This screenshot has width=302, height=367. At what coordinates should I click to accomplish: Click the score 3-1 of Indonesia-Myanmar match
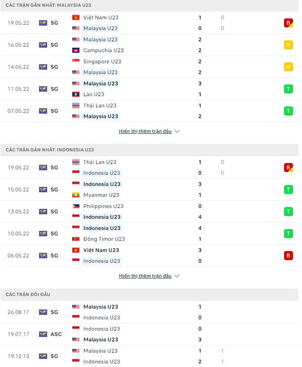point(200,190)
